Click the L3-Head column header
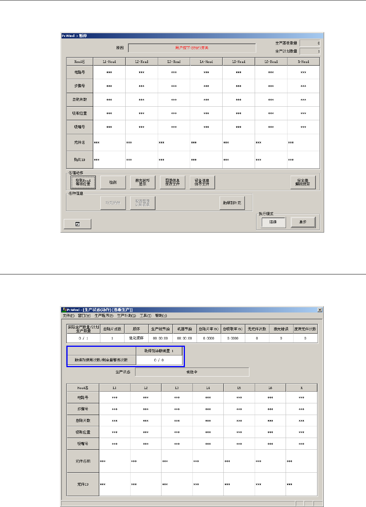Screen dimensions: 366x507 click(174, 61)
